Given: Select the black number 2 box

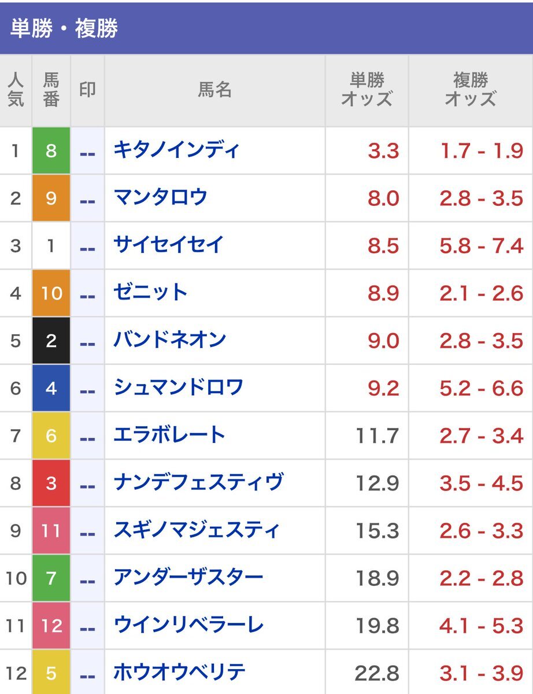Looking at the screenshot, I should click(51, 341).
